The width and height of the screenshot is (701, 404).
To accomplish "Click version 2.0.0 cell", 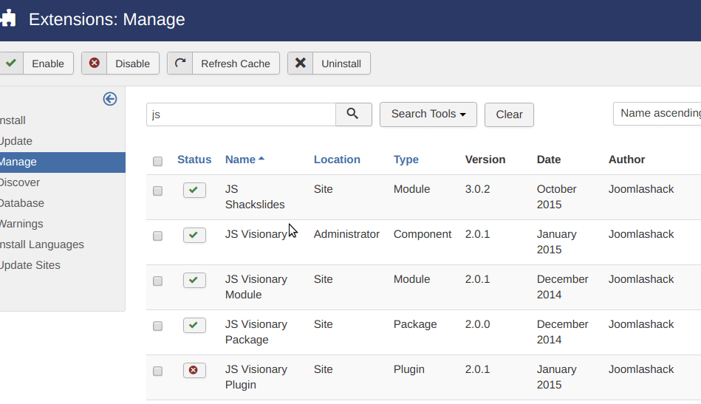I will pyautogui.click(x=477, y=324).
